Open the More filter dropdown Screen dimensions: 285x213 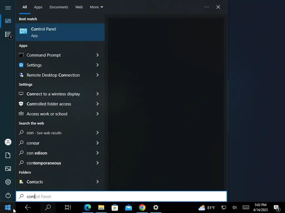coord(97,7)
